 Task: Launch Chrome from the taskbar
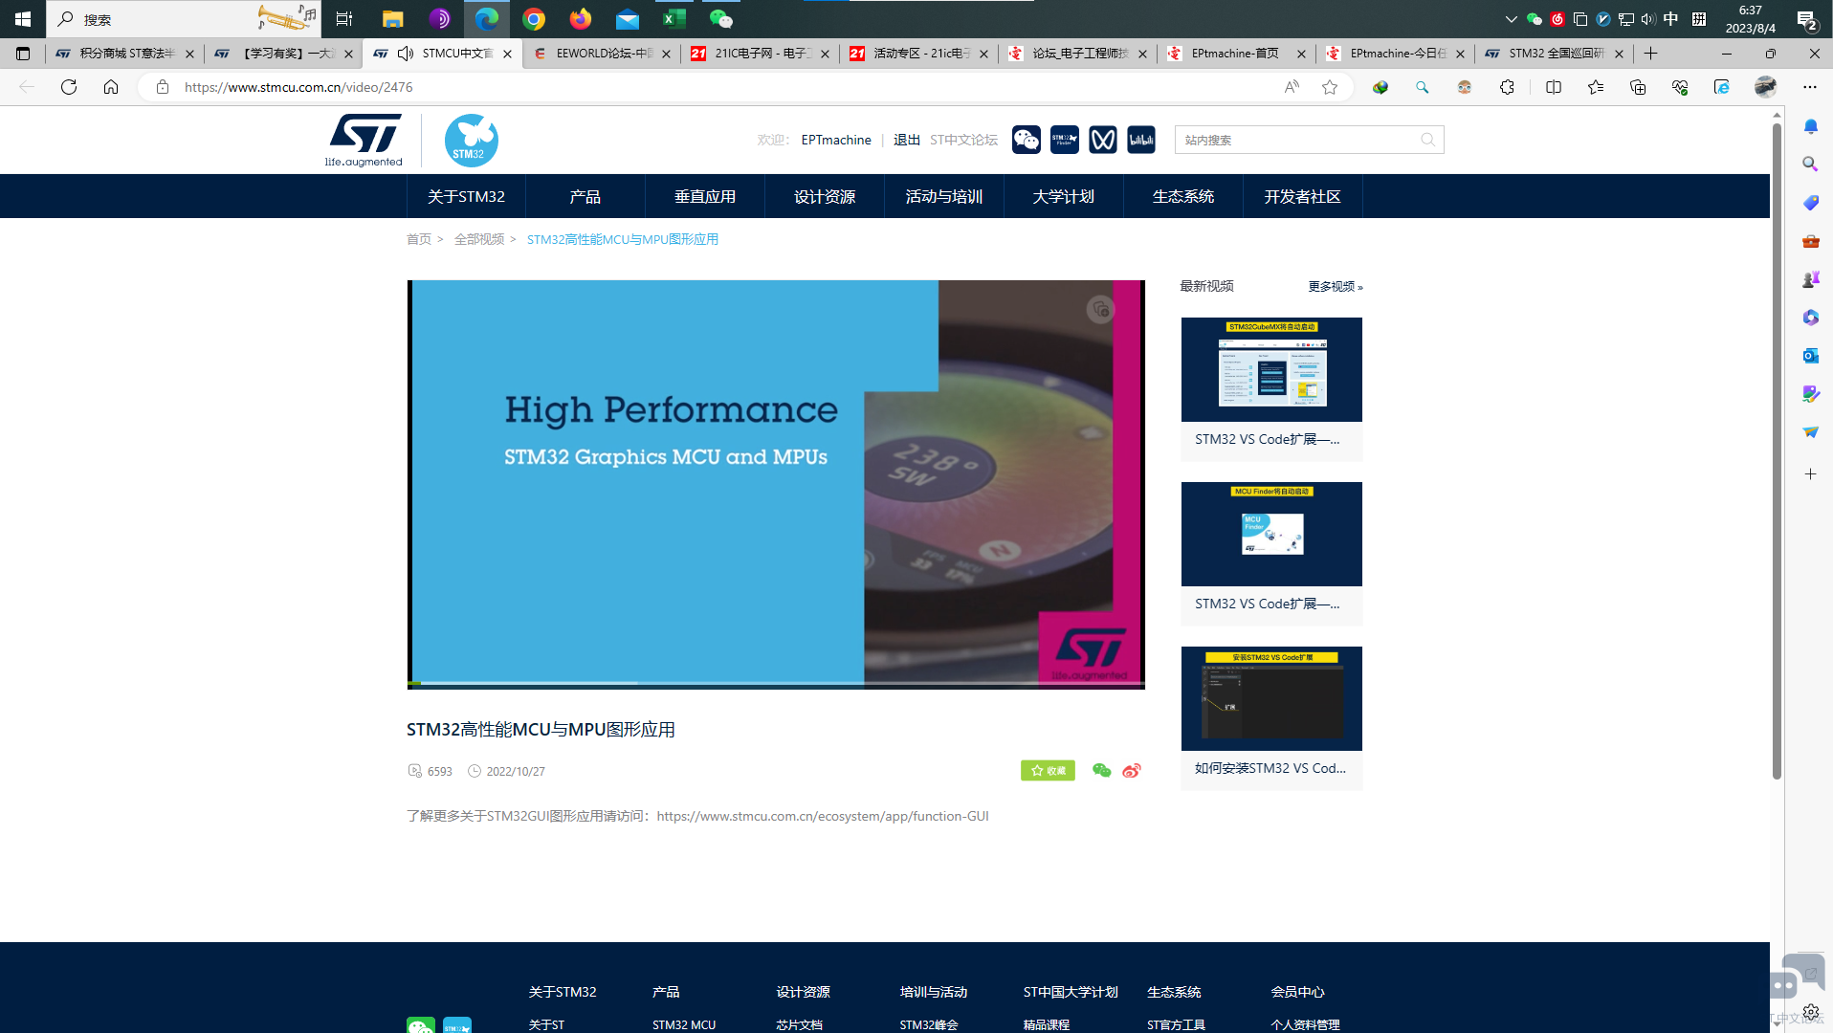[x=534, y=18]
